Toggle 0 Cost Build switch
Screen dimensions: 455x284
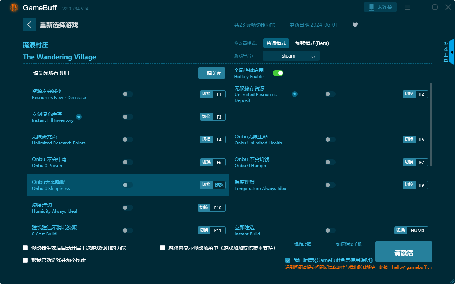[x=128, y=230]
